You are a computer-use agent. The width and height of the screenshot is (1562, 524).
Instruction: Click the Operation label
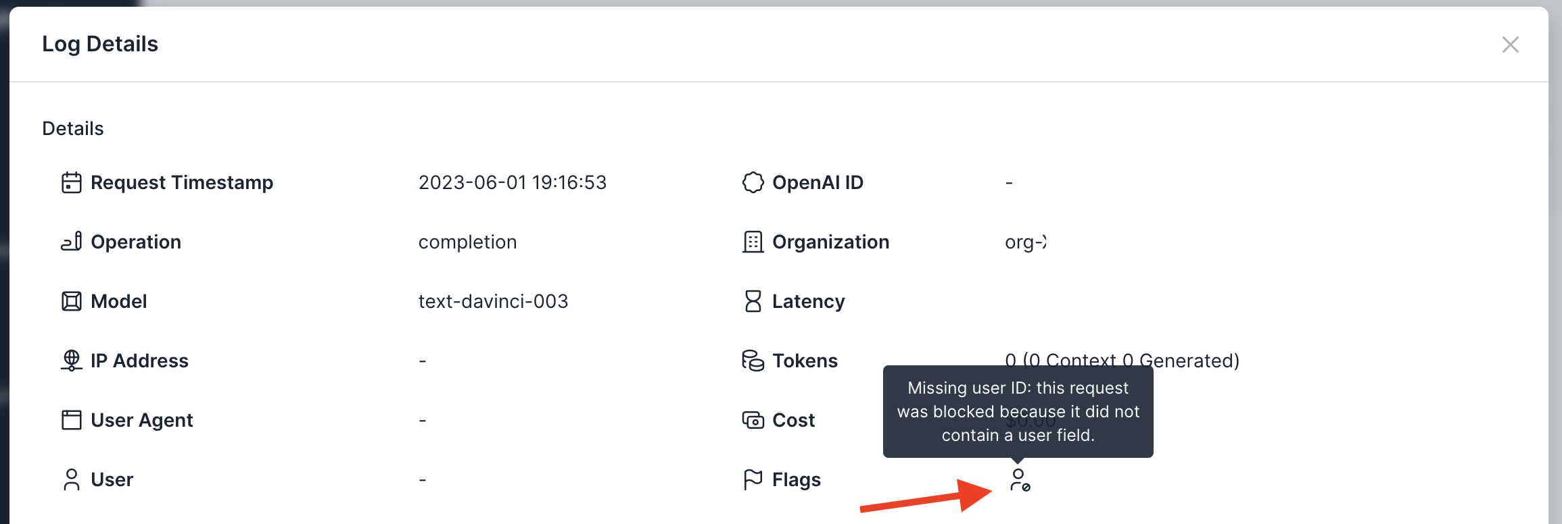(x=136, y=242)
